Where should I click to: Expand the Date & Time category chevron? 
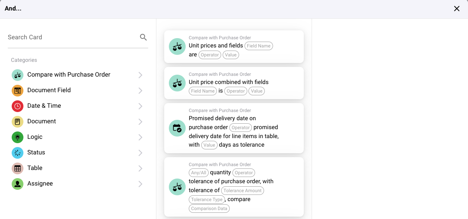[x=140, y=106]
